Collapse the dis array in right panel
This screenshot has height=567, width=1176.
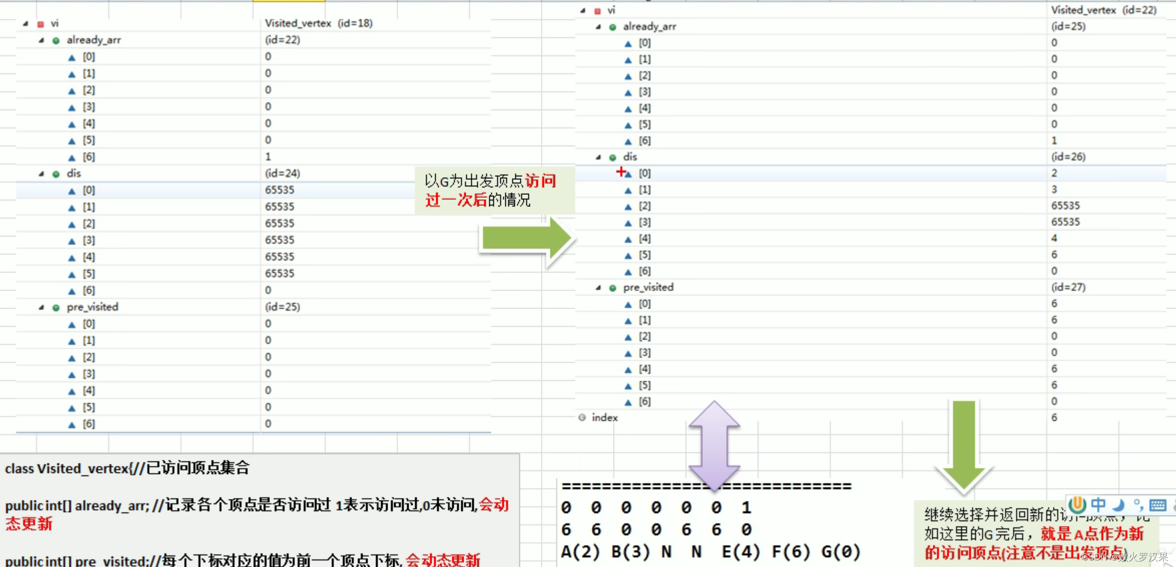coord(597,157)
